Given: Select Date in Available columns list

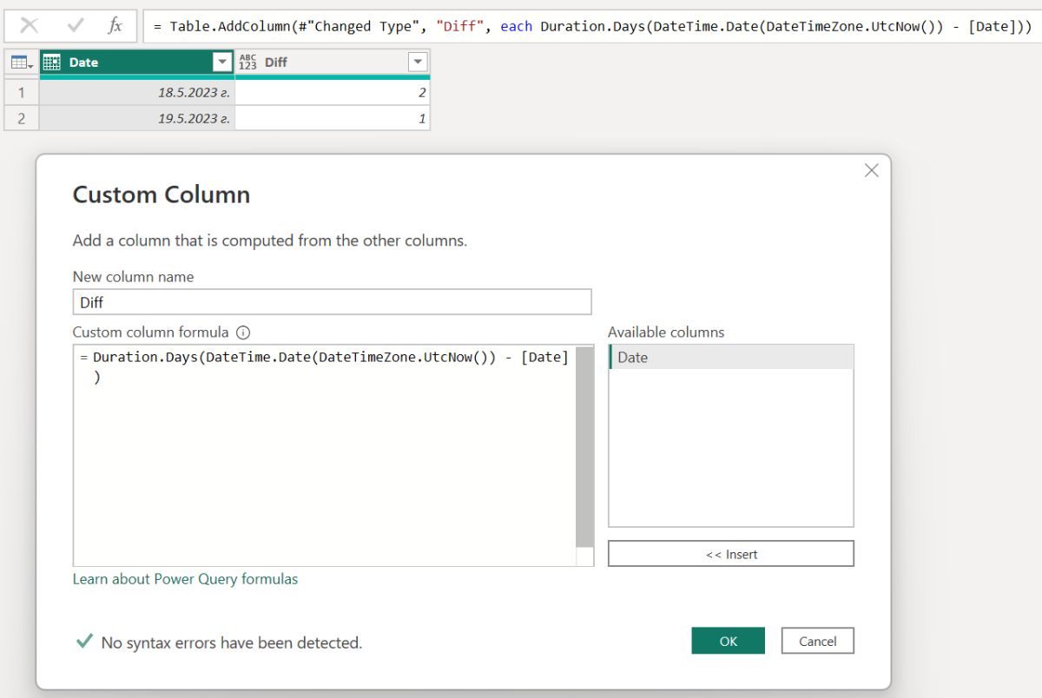Looking at the screenshot, I should pos(731,357).
